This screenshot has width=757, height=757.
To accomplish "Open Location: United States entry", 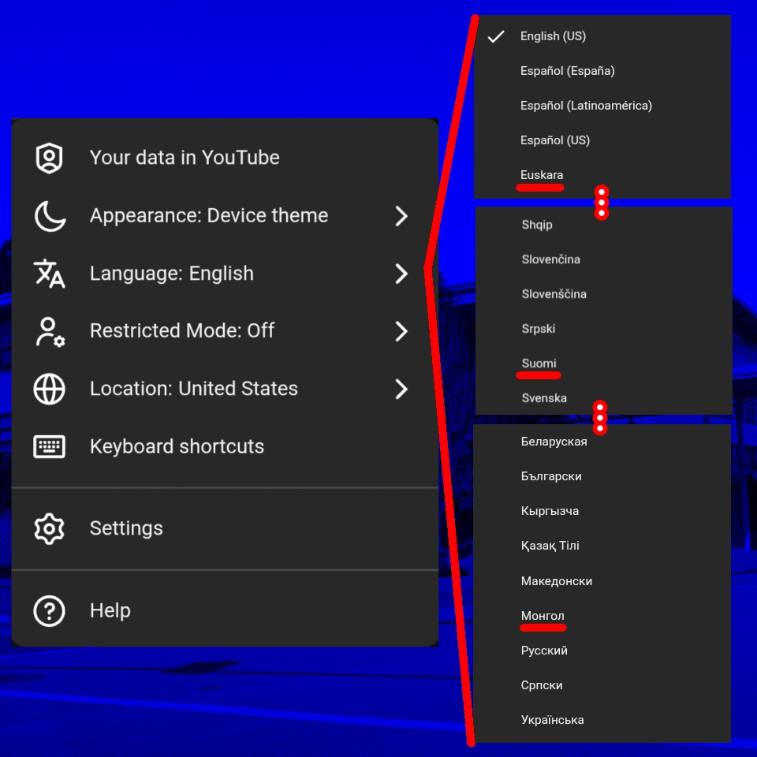I will pyautogui.click(x=225, y=389).
